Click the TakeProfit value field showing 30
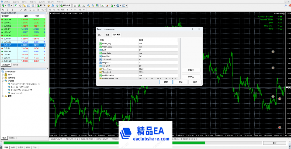 (158, 59)
